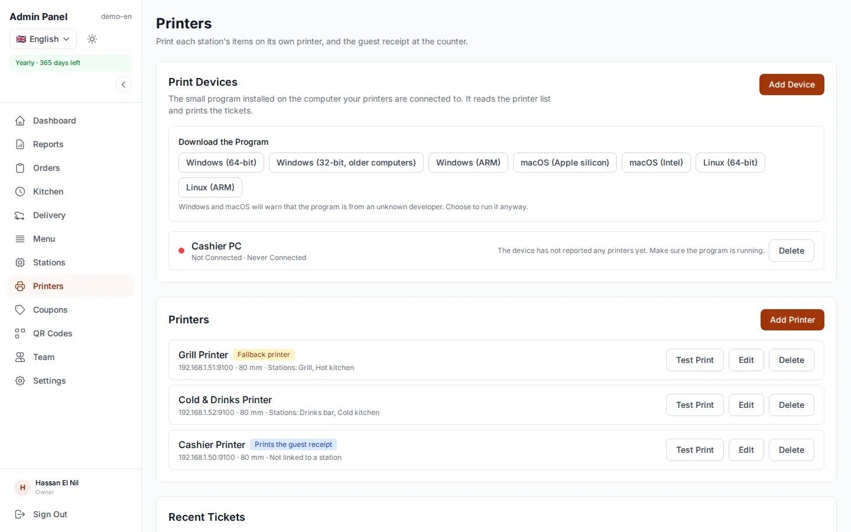Download the Linux (ARM) program
This screenshot has height=532, width=851.
click(210, 187)
